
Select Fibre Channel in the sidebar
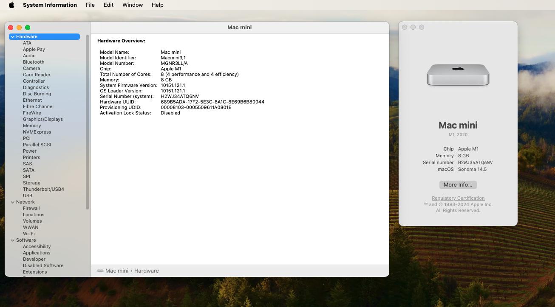[38, 106]
